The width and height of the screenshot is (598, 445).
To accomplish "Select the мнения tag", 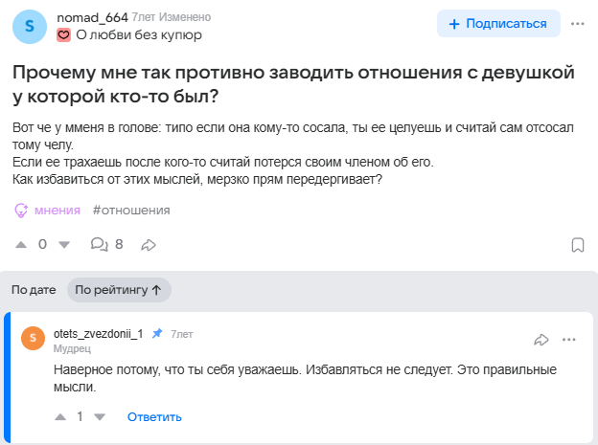I will [x=48, y=211].
